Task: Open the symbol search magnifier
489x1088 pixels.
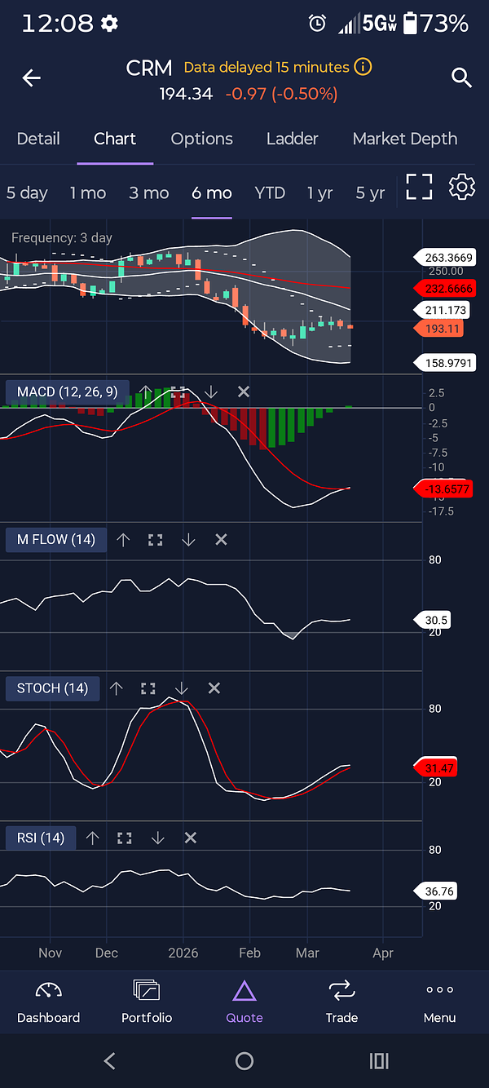Action: point(461,78)
